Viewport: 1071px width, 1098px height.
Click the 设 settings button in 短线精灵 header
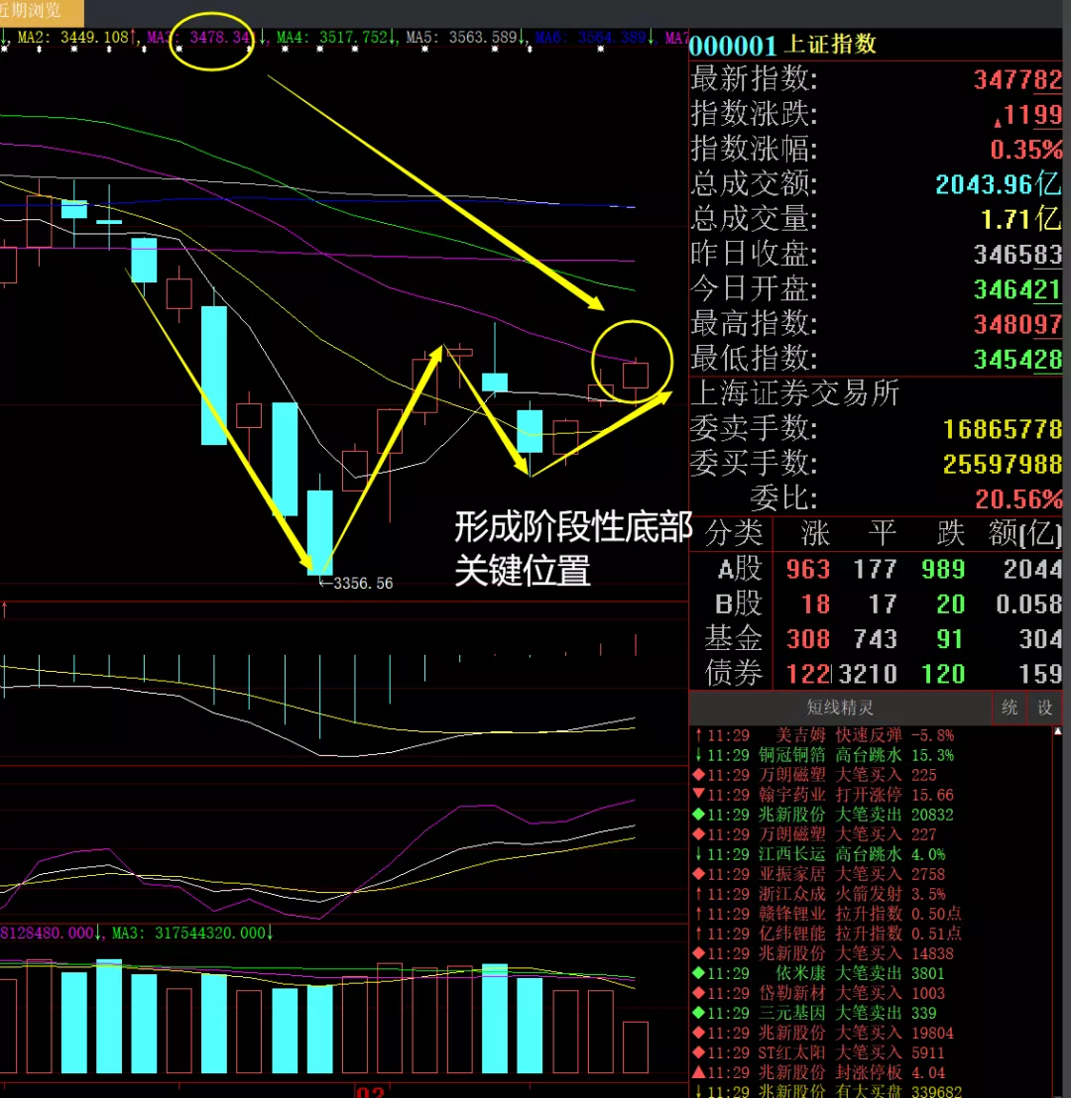1044,708
